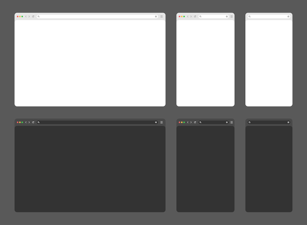Viewport: 307px width, 225px height.
Task: Go forward in the wide light browser window
Action: (x=29, y=17)
